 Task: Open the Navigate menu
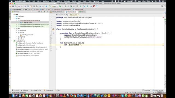coord(46,1)
